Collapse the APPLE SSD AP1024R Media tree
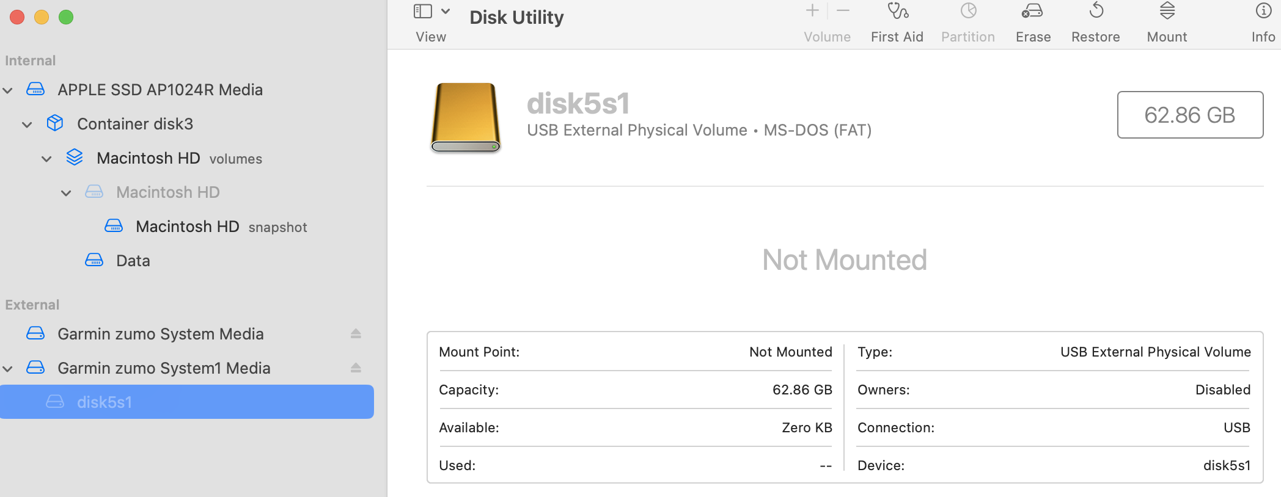This screenshot has width=1281, height=497. click(8, 90)
